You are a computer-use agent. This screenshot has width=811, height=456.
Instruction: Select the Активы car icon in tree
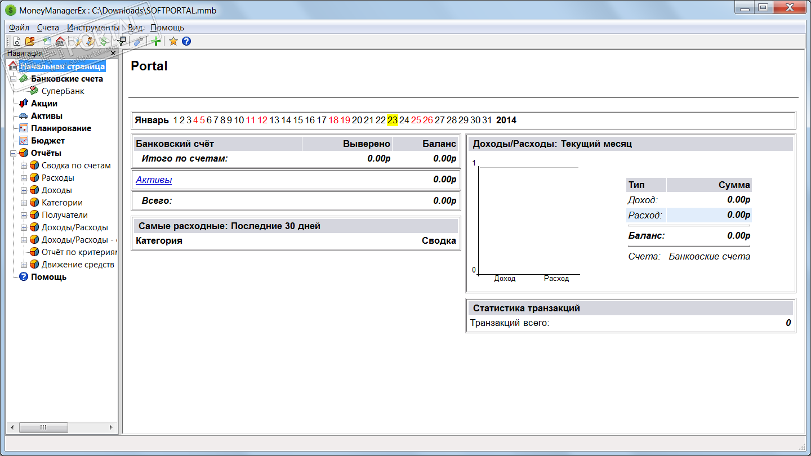pos(23,116)
